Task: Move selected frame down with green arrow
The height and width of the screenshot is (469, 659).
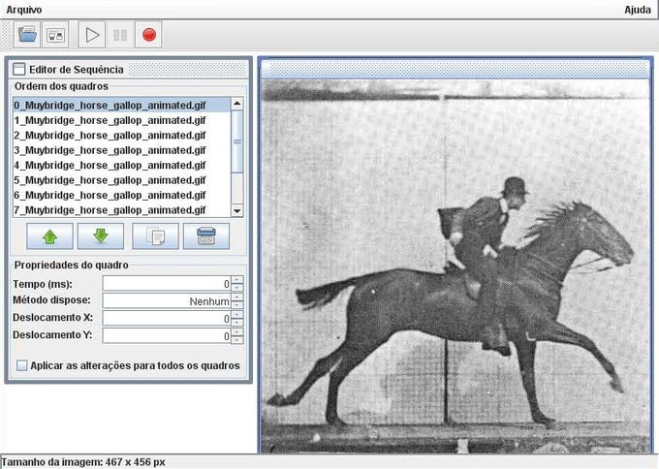Action: pos(101,236)
